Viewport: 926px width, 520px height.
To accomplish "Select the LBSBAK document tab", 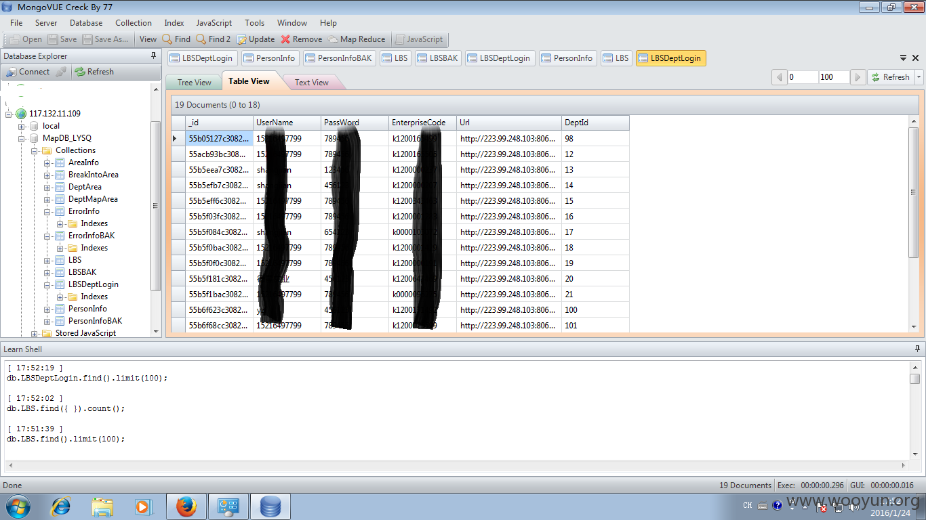I will (x=438, y=58).
